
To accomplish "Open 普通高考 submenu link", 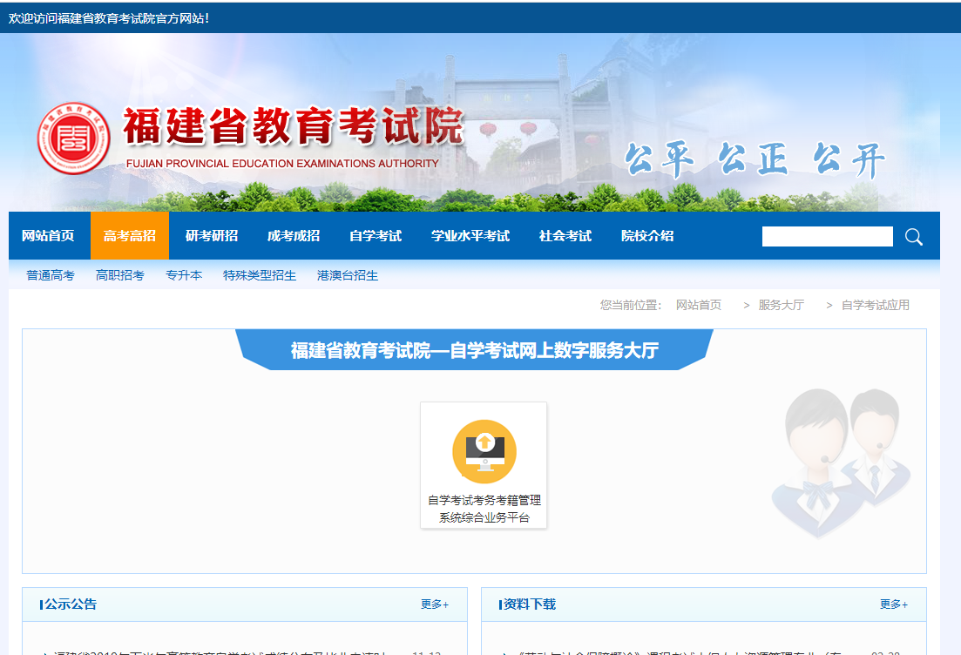I will point(51,276).
